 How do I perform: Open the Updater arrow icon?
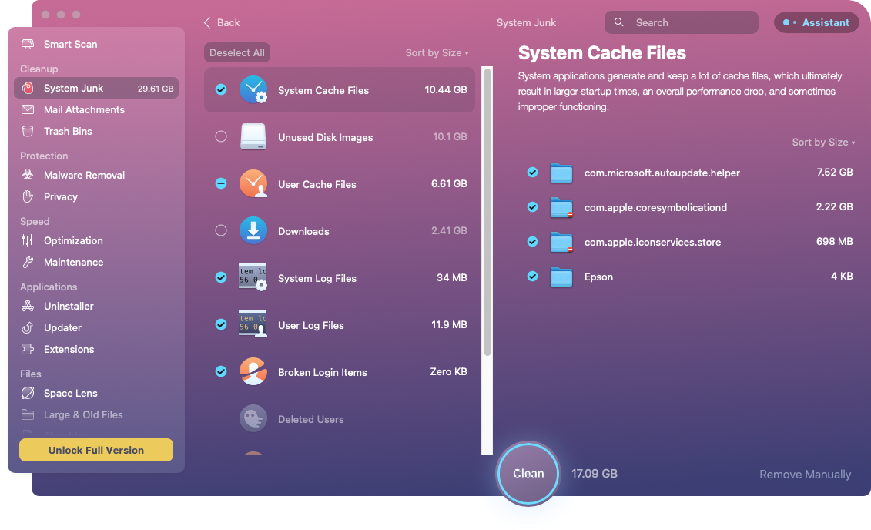pyautogui.click(x=27, y=327)
